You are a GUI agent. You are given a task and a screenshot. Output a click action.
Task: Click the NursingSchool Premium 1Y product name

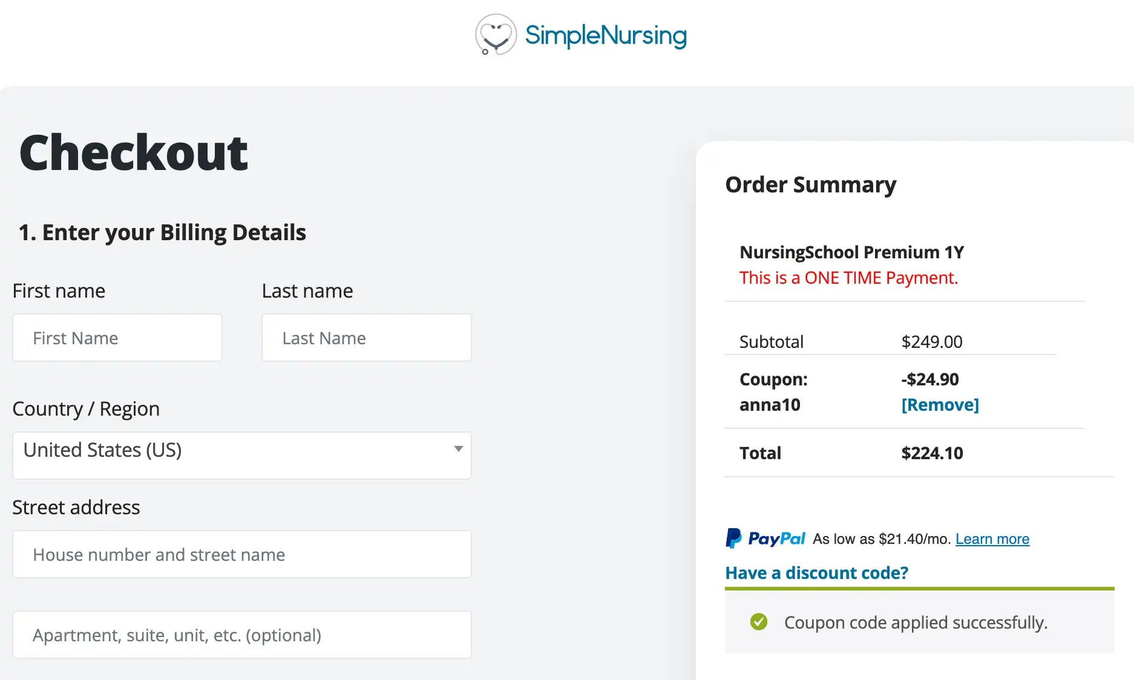click(851, 252)
